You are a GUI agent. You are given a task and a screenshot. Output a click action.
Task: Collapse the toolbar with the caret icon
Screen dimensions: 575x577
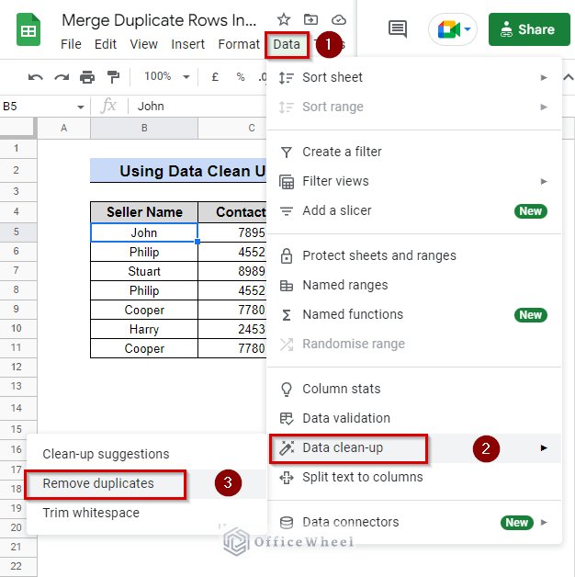[x=568, y=77]
